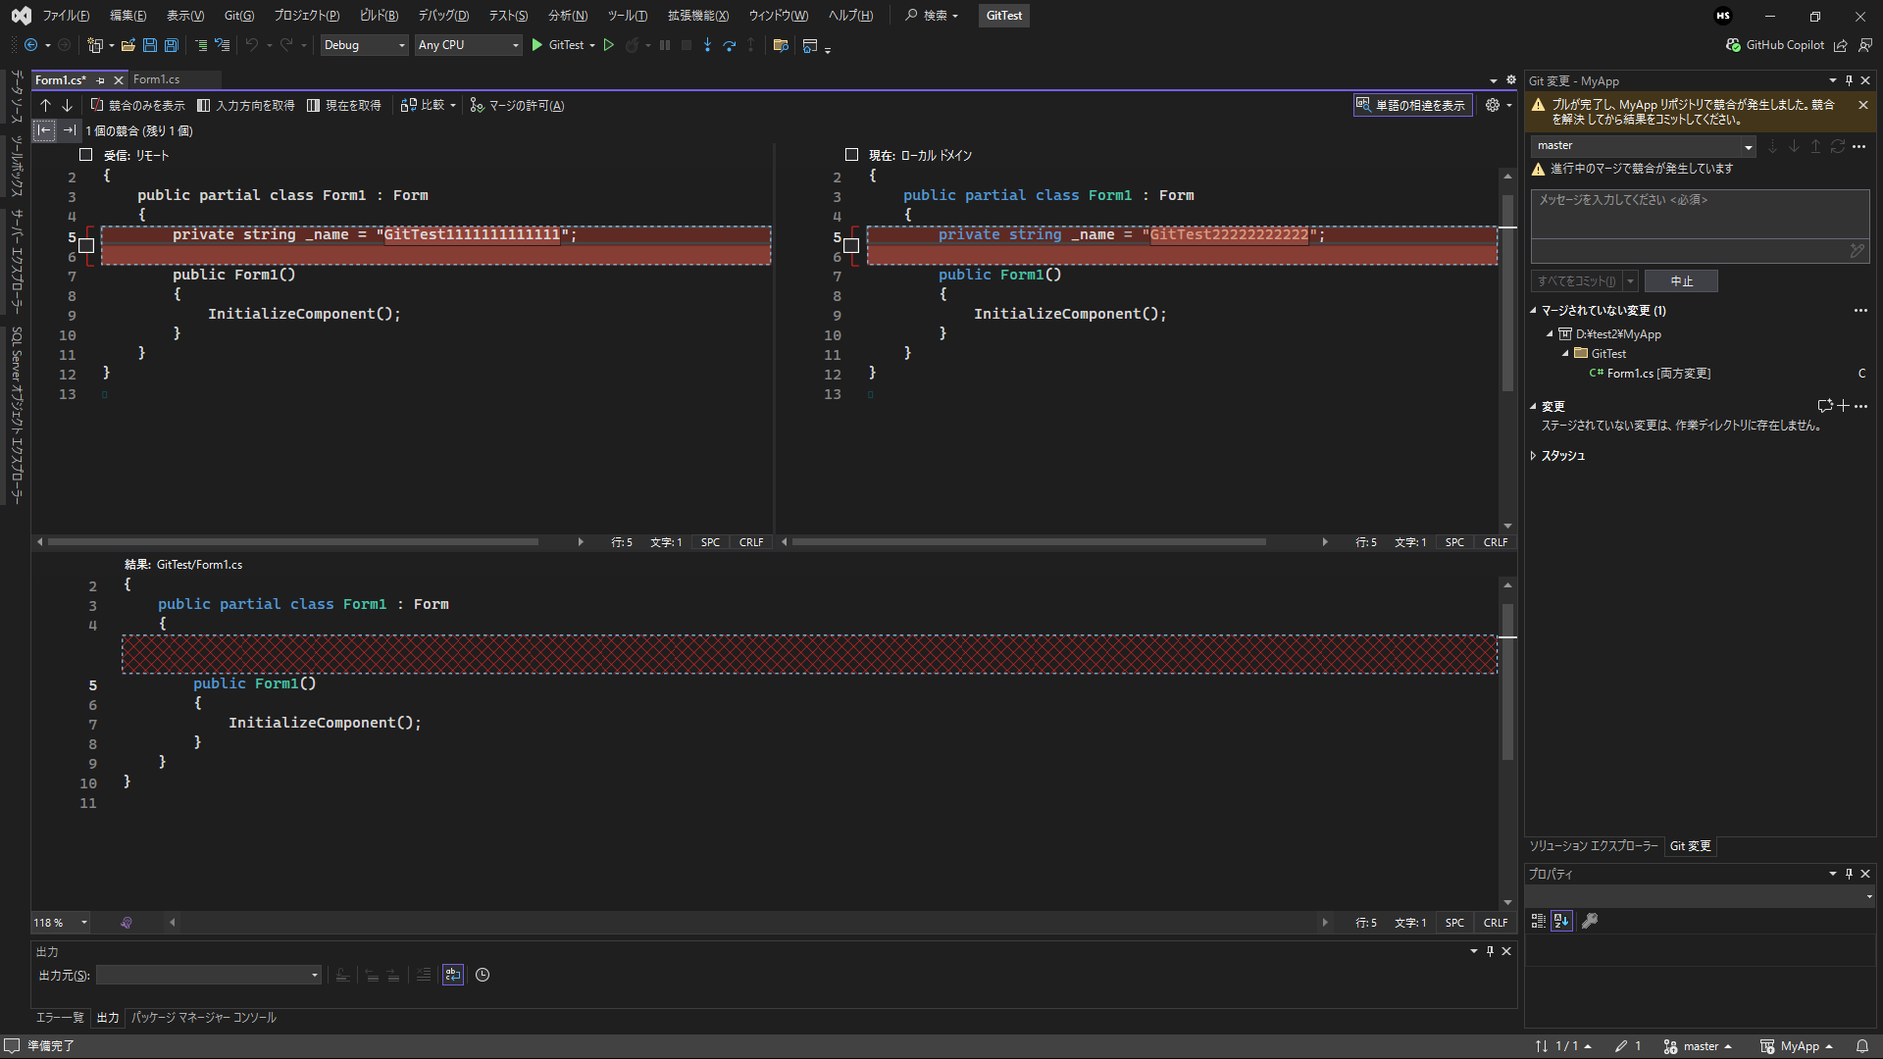Screen dimensions: 1883x1059
Task: Open merge editor settings gear
Action: [x=1493, y=105]
